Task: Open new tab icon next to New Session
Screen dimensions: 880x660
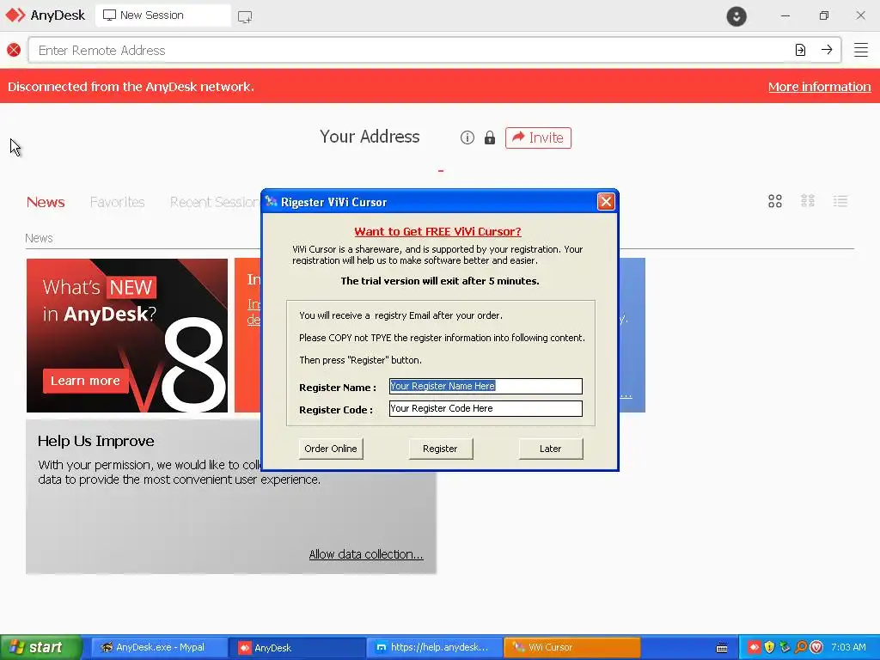Action: [245, 16]
